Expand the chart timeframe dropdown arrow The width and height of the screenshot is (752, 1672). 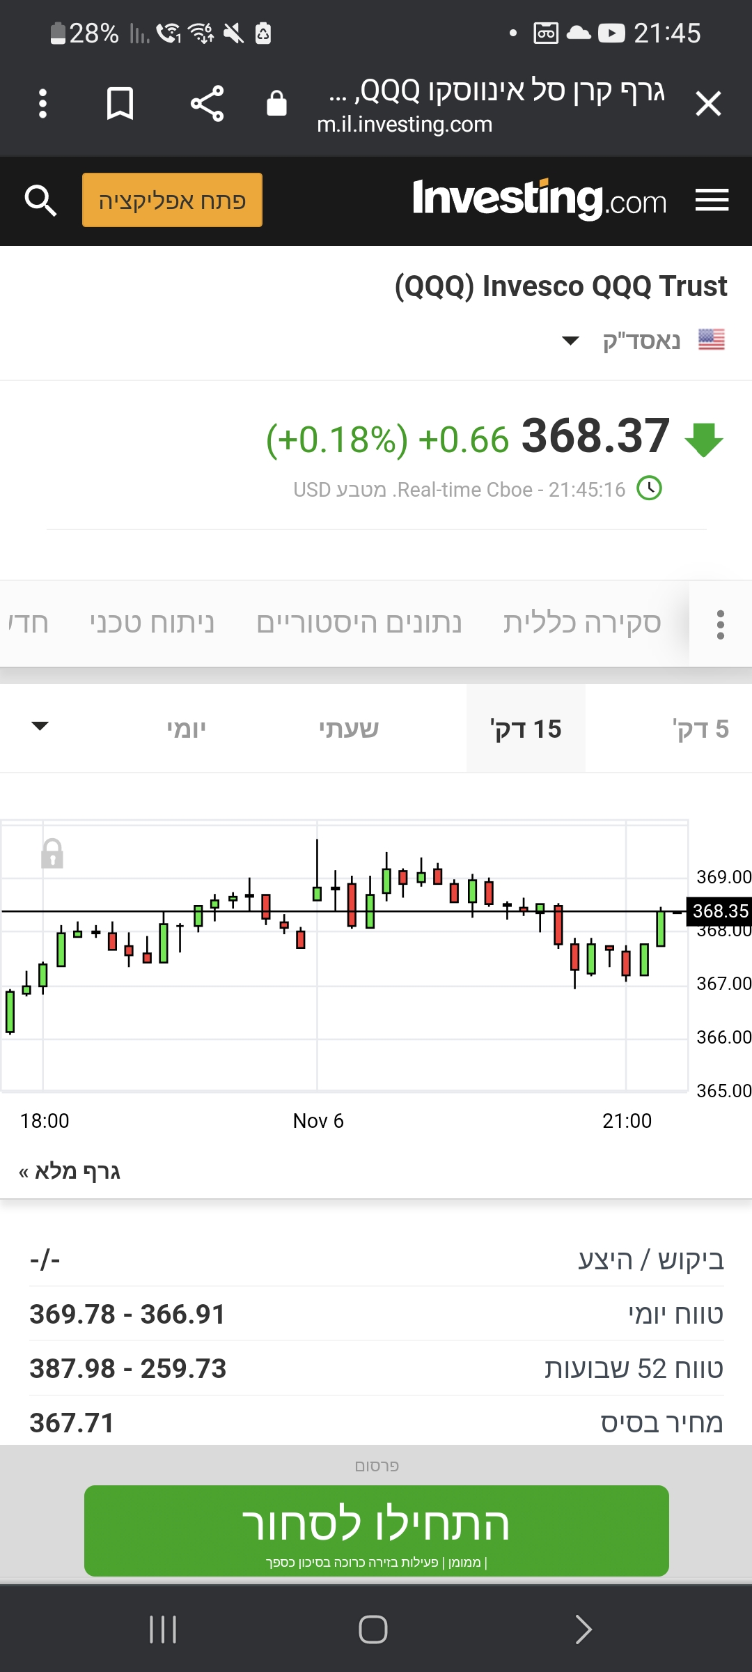point(40,727)
